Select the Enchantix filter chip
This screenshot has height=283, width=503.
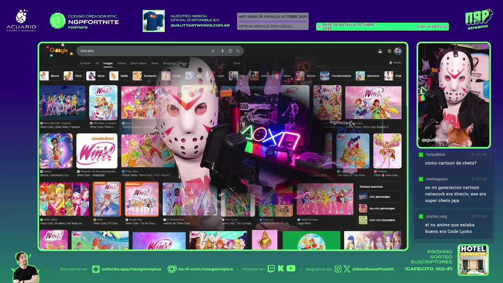(x=145, y=76)
